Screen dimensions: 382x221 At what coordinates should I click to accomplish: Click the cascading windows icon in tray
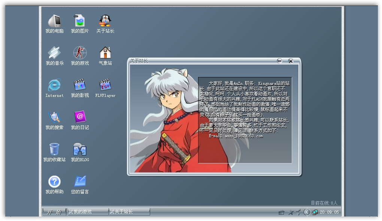(298, 212)
